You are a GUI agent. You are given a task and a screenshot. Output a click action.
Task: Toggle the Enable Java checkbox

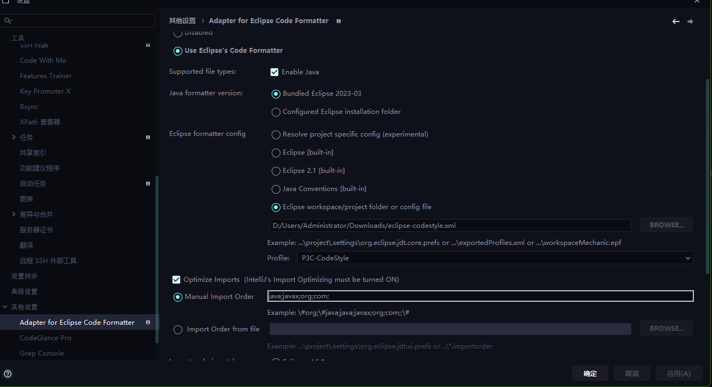(x=274, y=72)
